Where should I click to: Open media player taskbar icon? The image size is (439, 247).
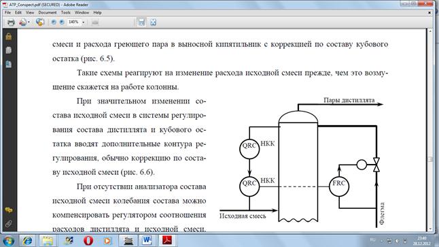(x=107, y=241)
